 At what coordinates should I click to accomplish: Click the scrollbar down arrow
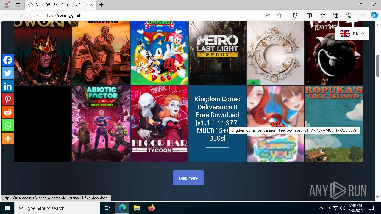[x=377, y=197]
